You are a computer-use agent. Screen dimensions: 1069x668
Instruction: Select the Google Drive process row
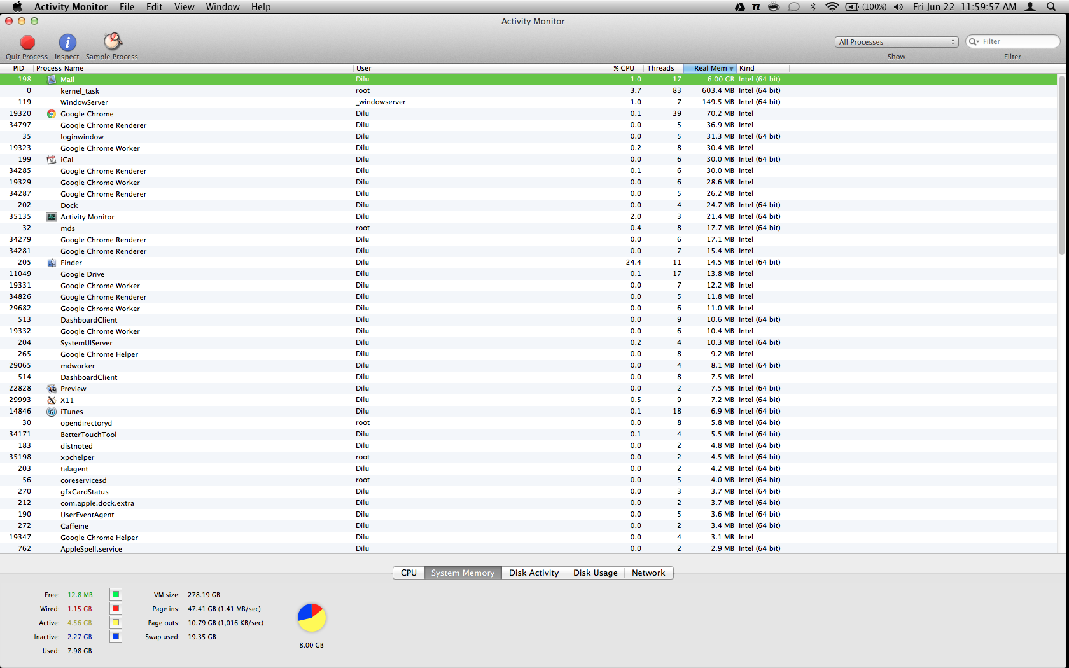point(529,274)
